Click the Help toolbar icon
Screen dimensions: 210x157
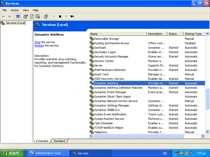tap(46, 16)
